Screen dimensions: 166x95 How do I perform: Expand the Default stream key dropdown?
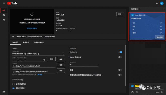tap(38, 54)
